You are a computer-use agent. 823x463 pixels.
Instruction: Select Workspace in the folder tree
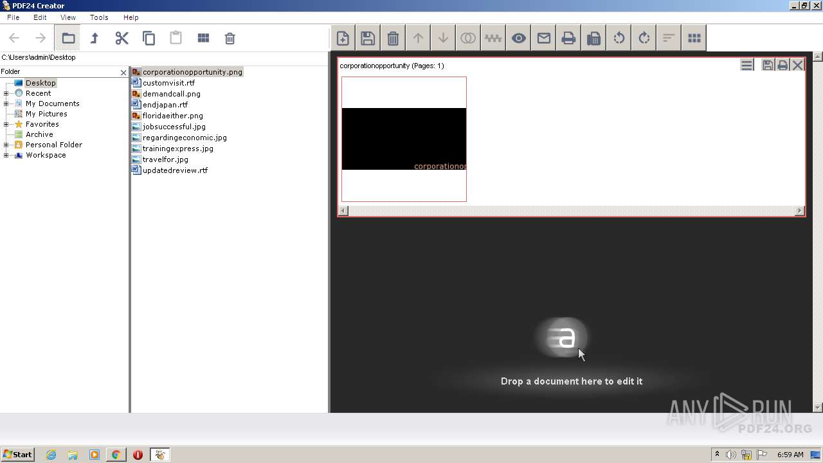click(46, 155)
